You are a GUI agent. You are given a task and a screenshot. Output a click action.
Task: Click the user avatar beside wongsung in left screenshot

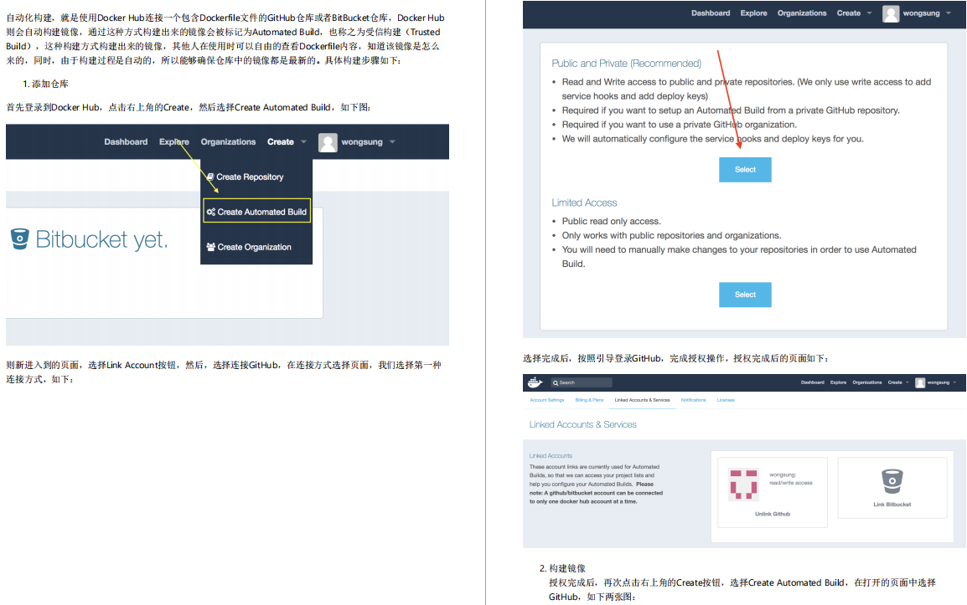tap(328, 142)
